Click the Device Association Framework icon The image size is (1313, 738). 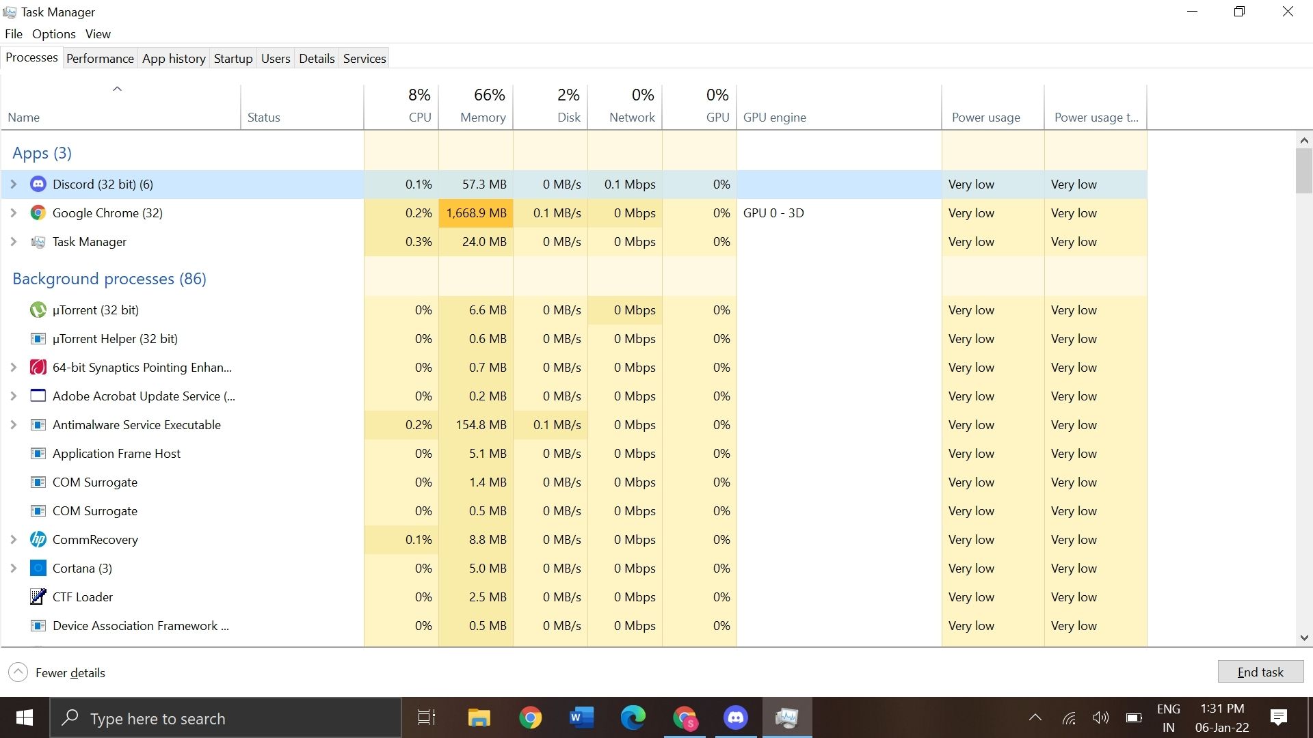pos(38,626)
